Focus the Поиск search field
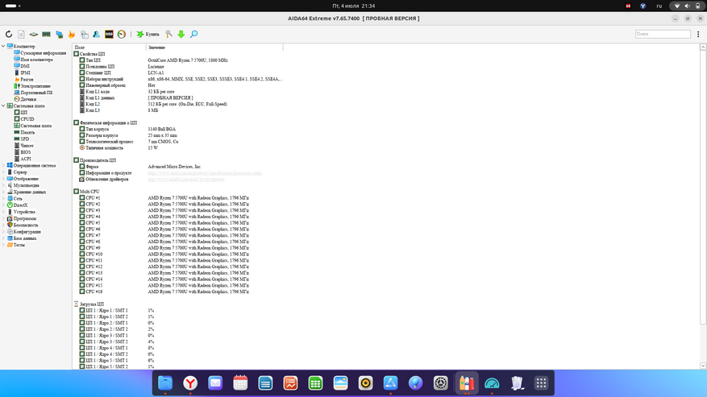 663,35
